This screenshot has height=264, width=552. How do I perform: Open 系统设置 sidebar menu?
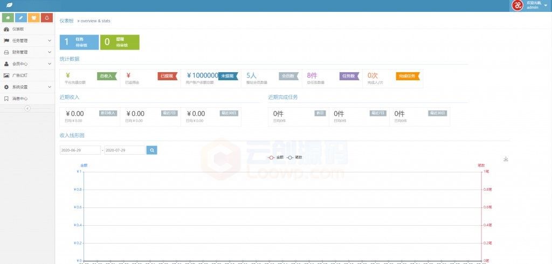[27, 87]
